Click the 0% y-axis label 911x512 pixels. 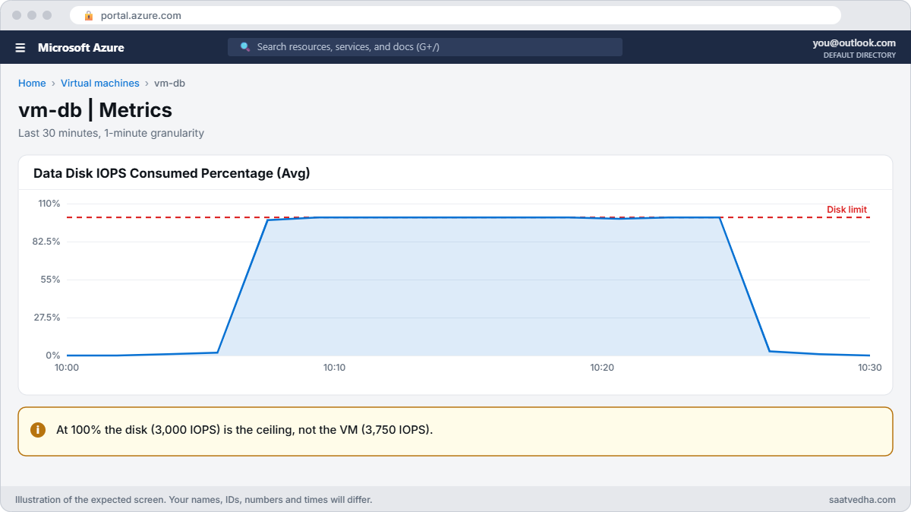pyautogui.click(x=53, y=356)
